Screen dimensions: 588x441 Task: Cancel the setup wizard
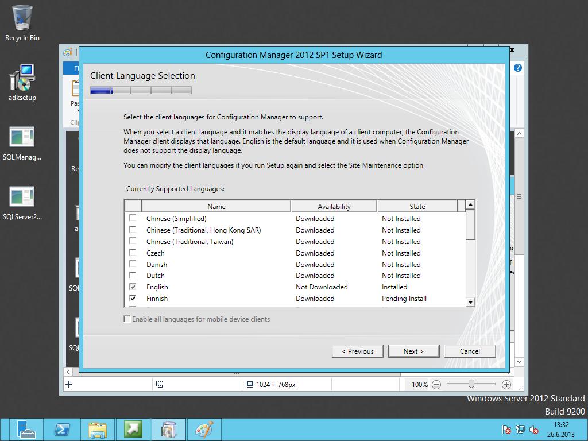pyautogui.click(x=470, y=351)
